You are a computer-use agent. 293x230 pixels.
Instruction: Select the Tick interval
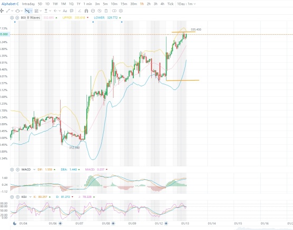click(x=170, y=4)
